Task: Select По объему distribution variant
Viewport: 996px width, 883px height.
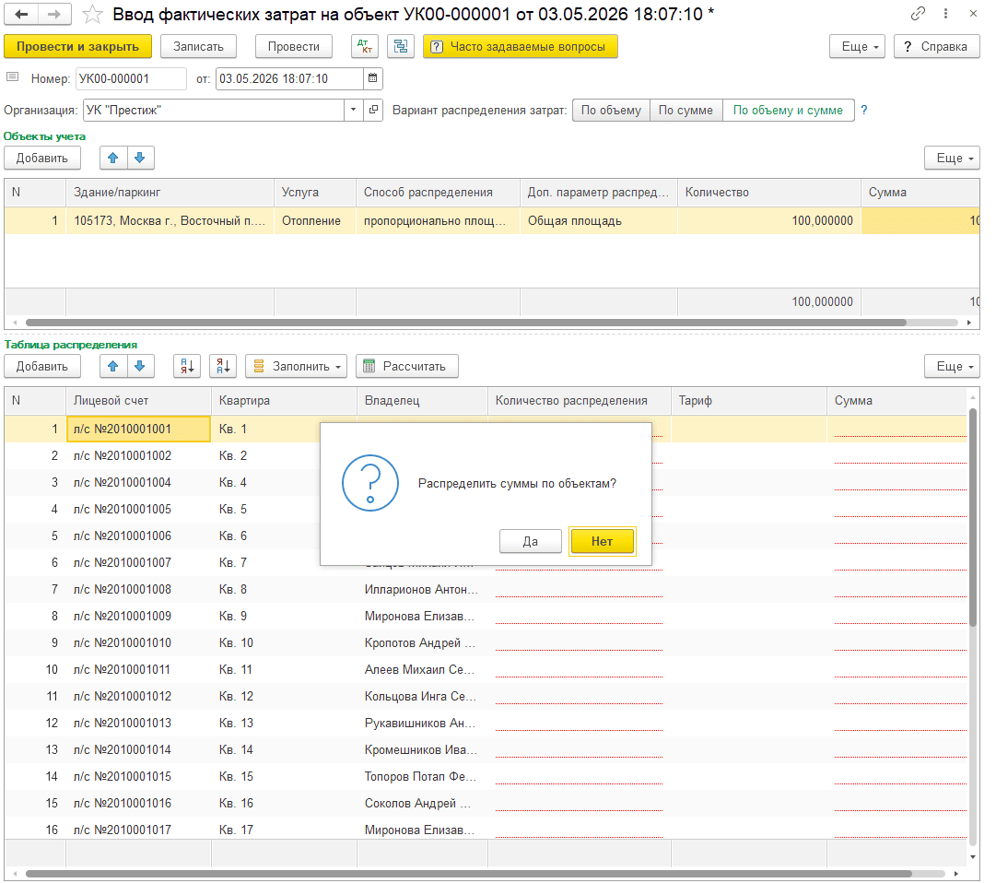Action: pos(611,110)
